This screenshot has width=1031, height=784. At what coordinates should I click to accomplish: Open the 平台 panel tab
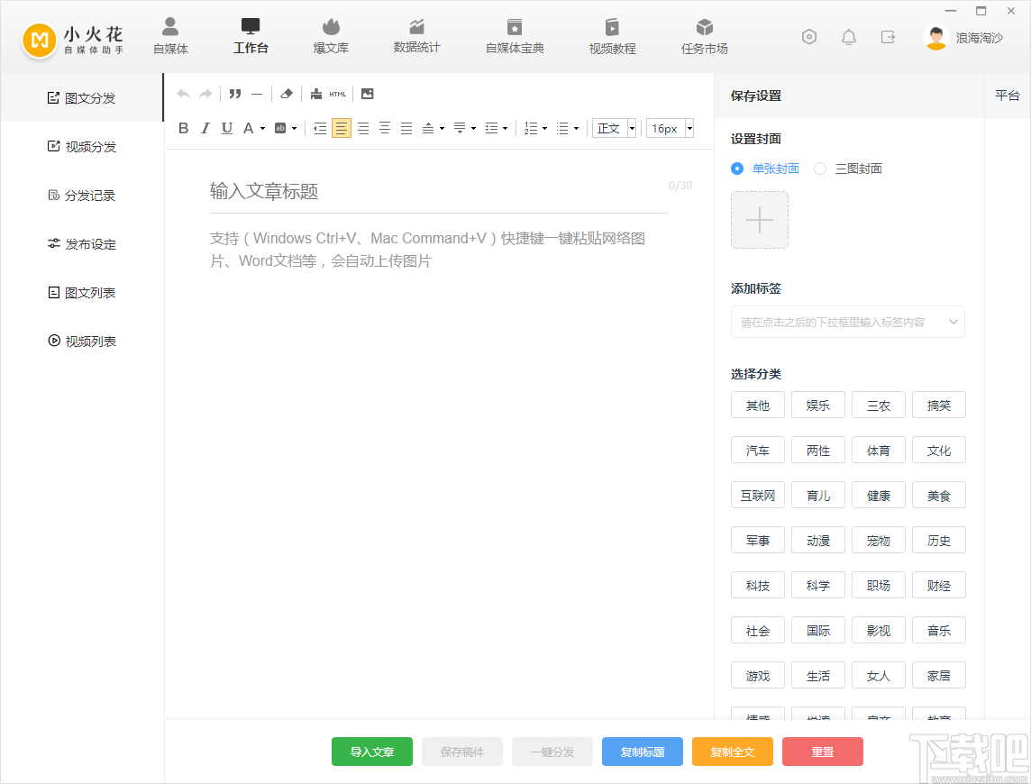pos(1007,95)
